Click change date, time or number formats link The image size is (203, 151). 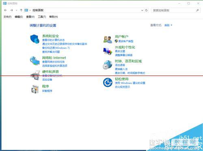130,73
